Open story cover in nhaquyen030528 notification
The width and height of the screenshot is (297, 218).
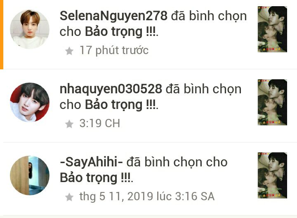tap(272, 102)
